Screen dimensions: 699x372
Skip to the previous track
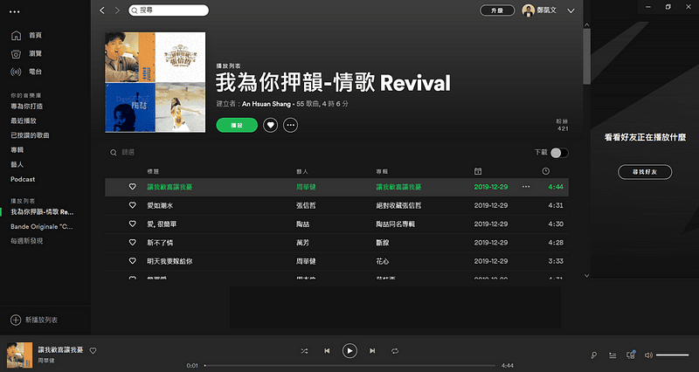point(327,351)
